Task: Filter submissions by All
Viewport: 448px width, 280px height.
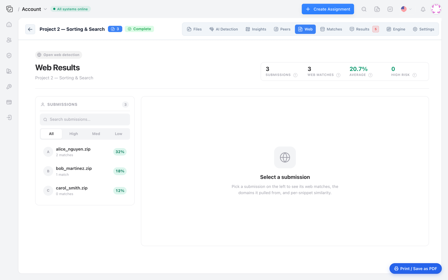Action: point(51,134)
